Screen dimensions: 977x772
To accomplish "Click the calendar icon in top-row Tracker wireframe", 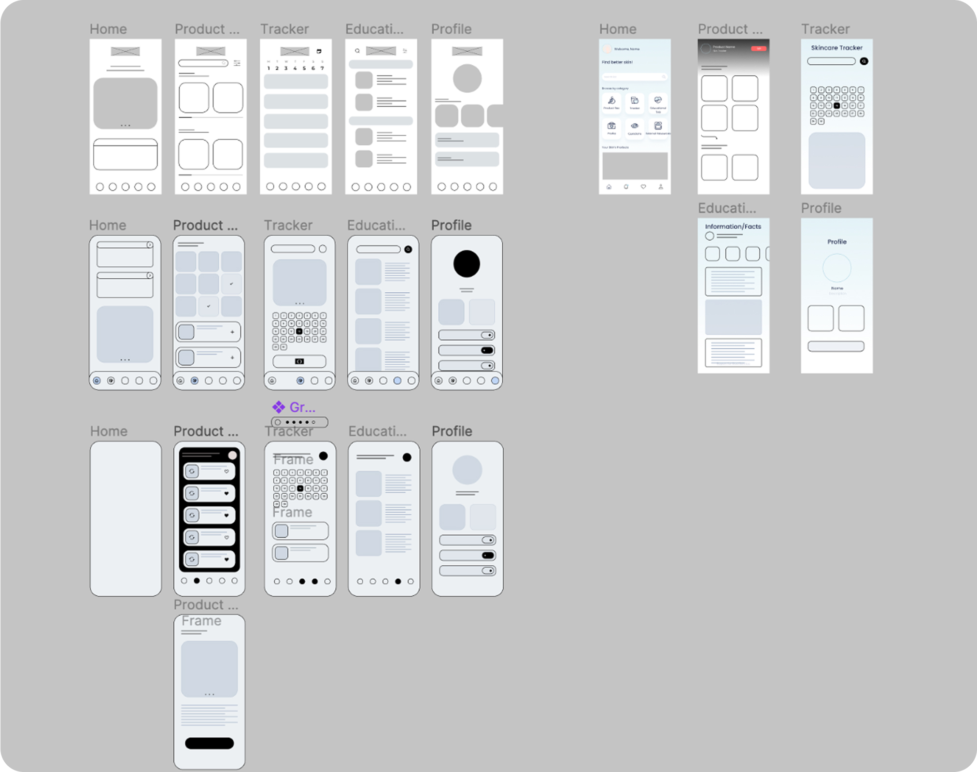I will click(x=319, y=51).
